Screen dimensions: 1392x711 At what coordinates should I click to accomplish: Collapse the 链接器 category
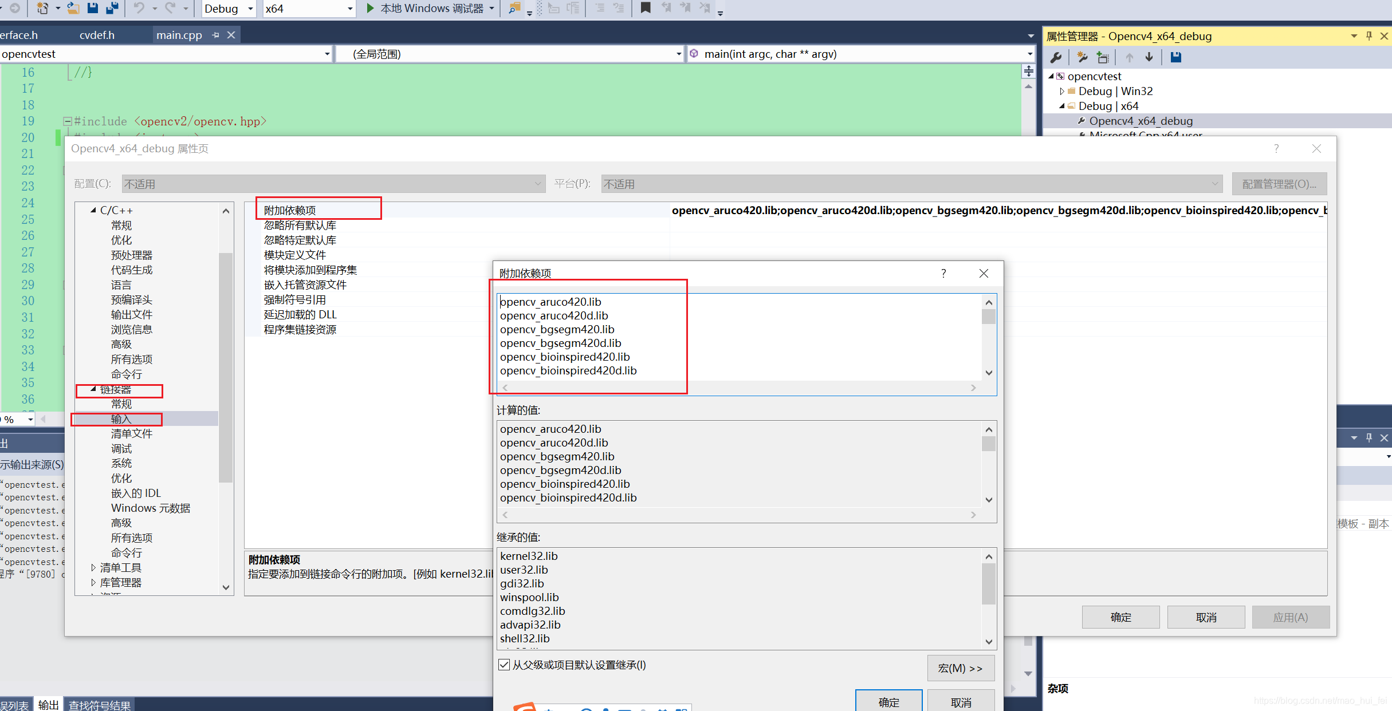pyautogui.click(x=93, y=389)
